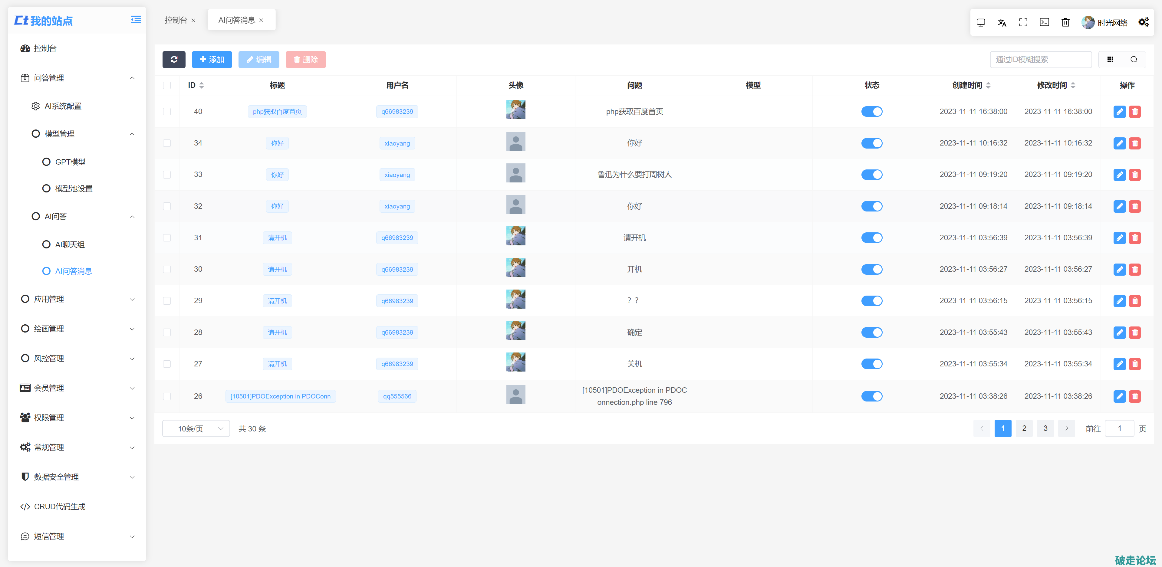Click the trash clear-cache icon in header
The width and height of the screenshot is (1162, 567).
[x=1065, y=23]
